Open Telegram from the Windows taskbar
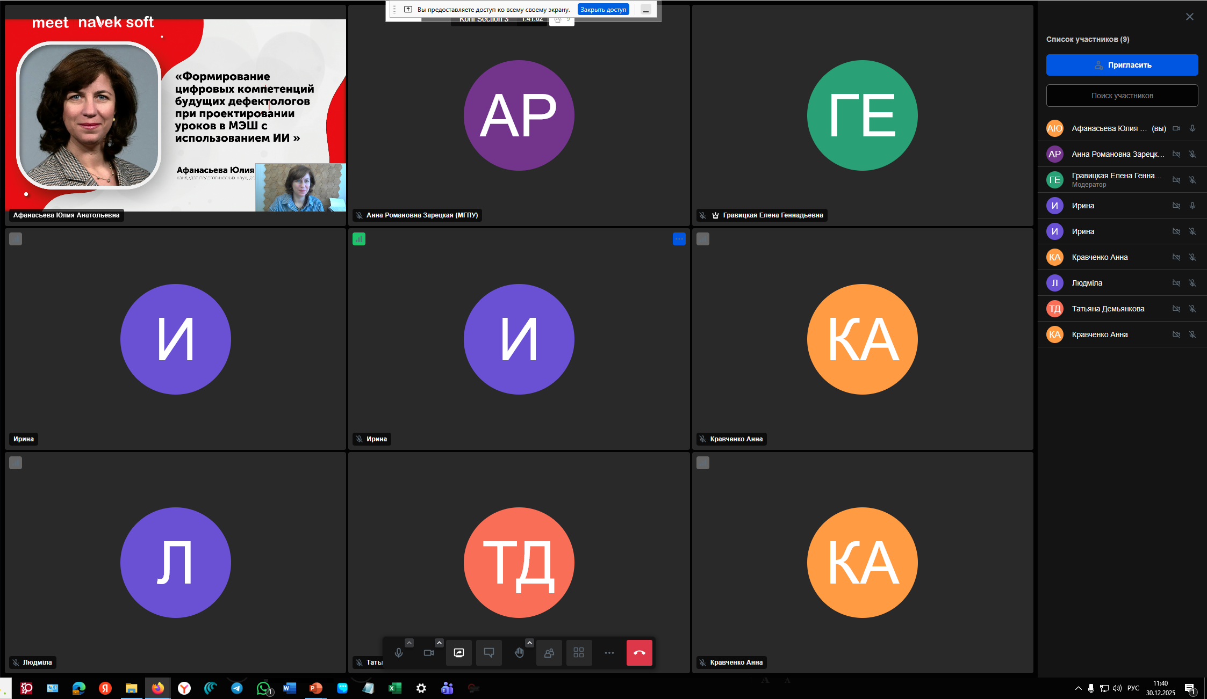 pyautogui.click(x=236, y=688)
